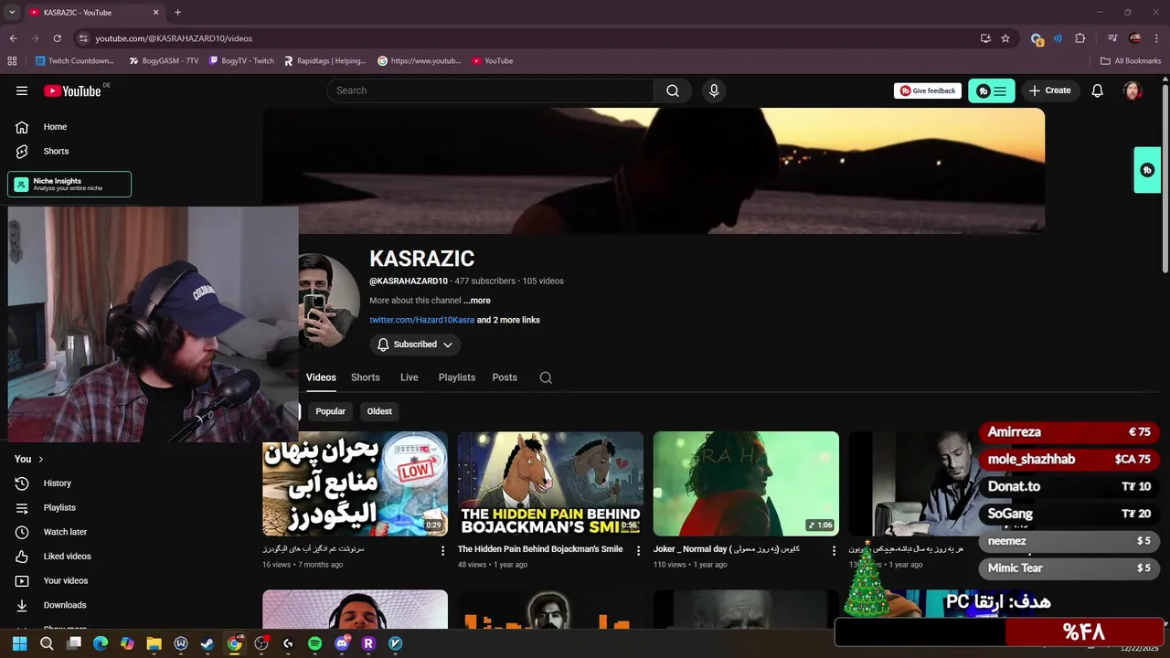Open the Subscribed notification dropdown
The image size is (1170, 658).
tap(415, 345)
